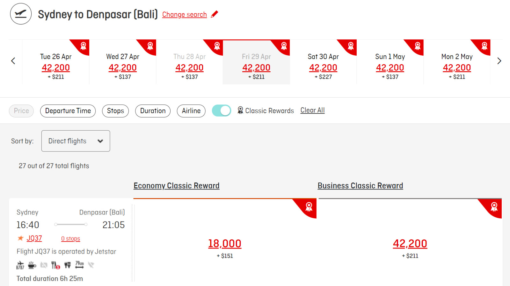Click the departing plane icon beside the route title

point(21,14)
